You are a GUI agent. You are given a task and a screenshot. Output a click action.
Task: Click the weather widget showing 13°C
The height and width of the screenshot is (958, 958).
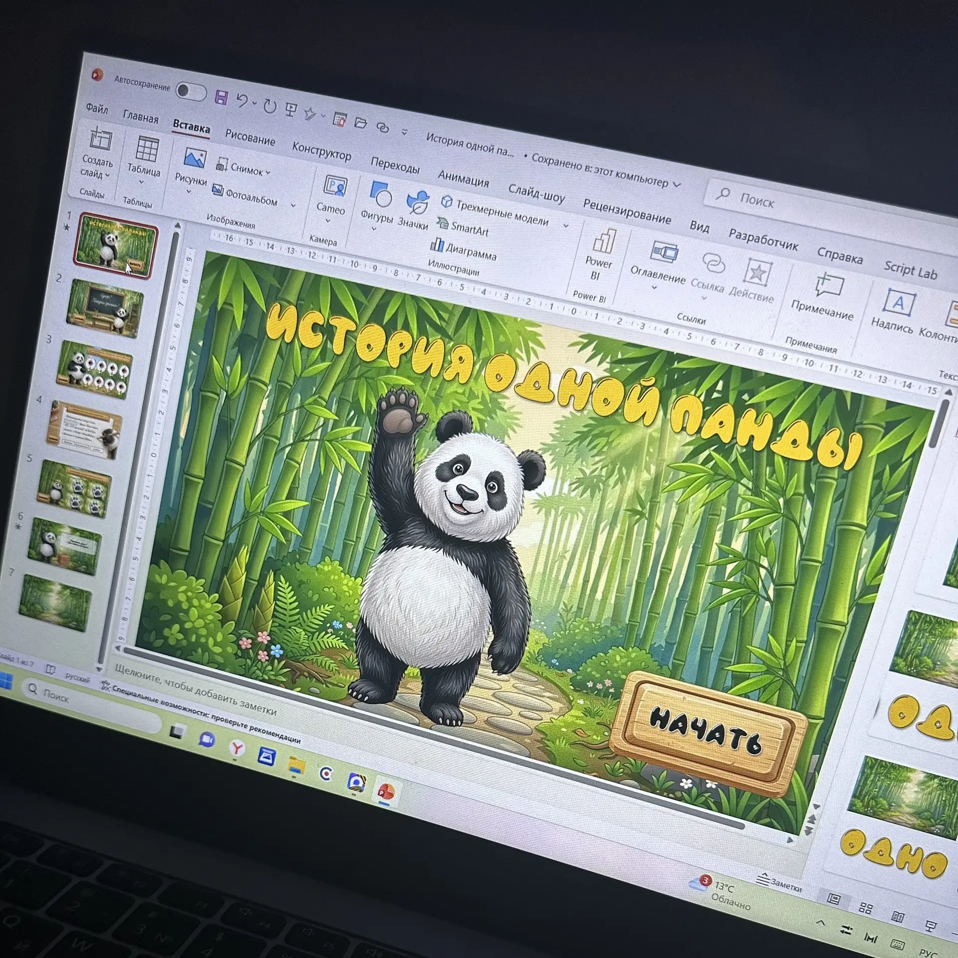point(719,893)
